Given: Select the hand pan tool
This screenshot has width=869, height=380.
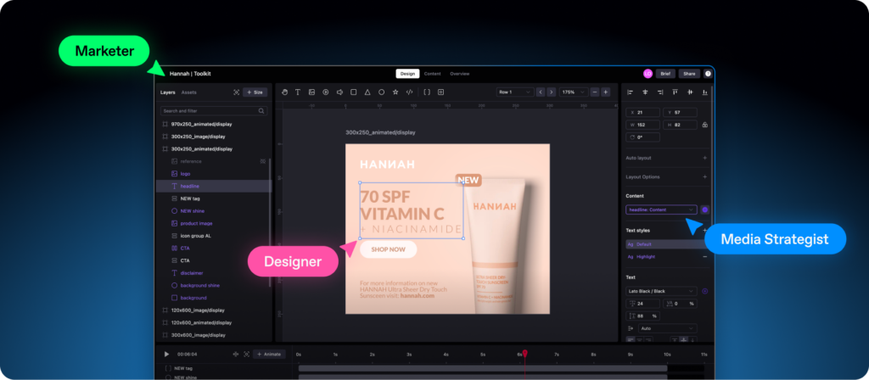Looking at the screenshot, I should (x=285, y=92).
